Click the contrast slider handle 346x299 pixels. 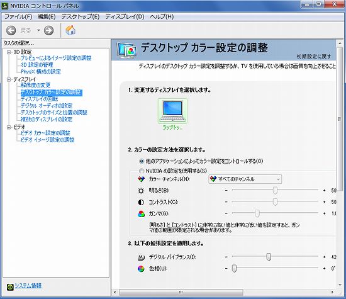click(x=275, y=202)
